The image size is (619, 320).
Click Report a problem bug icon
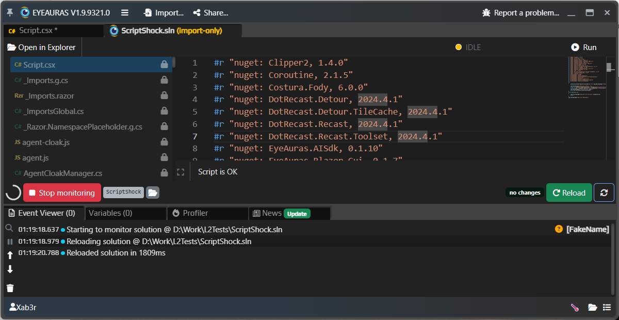coord(486,12)
